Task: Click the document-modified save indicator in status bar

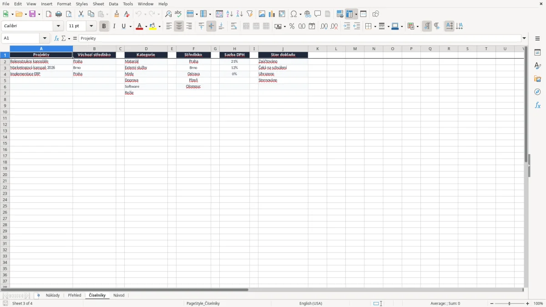Action: coord(5,303)
